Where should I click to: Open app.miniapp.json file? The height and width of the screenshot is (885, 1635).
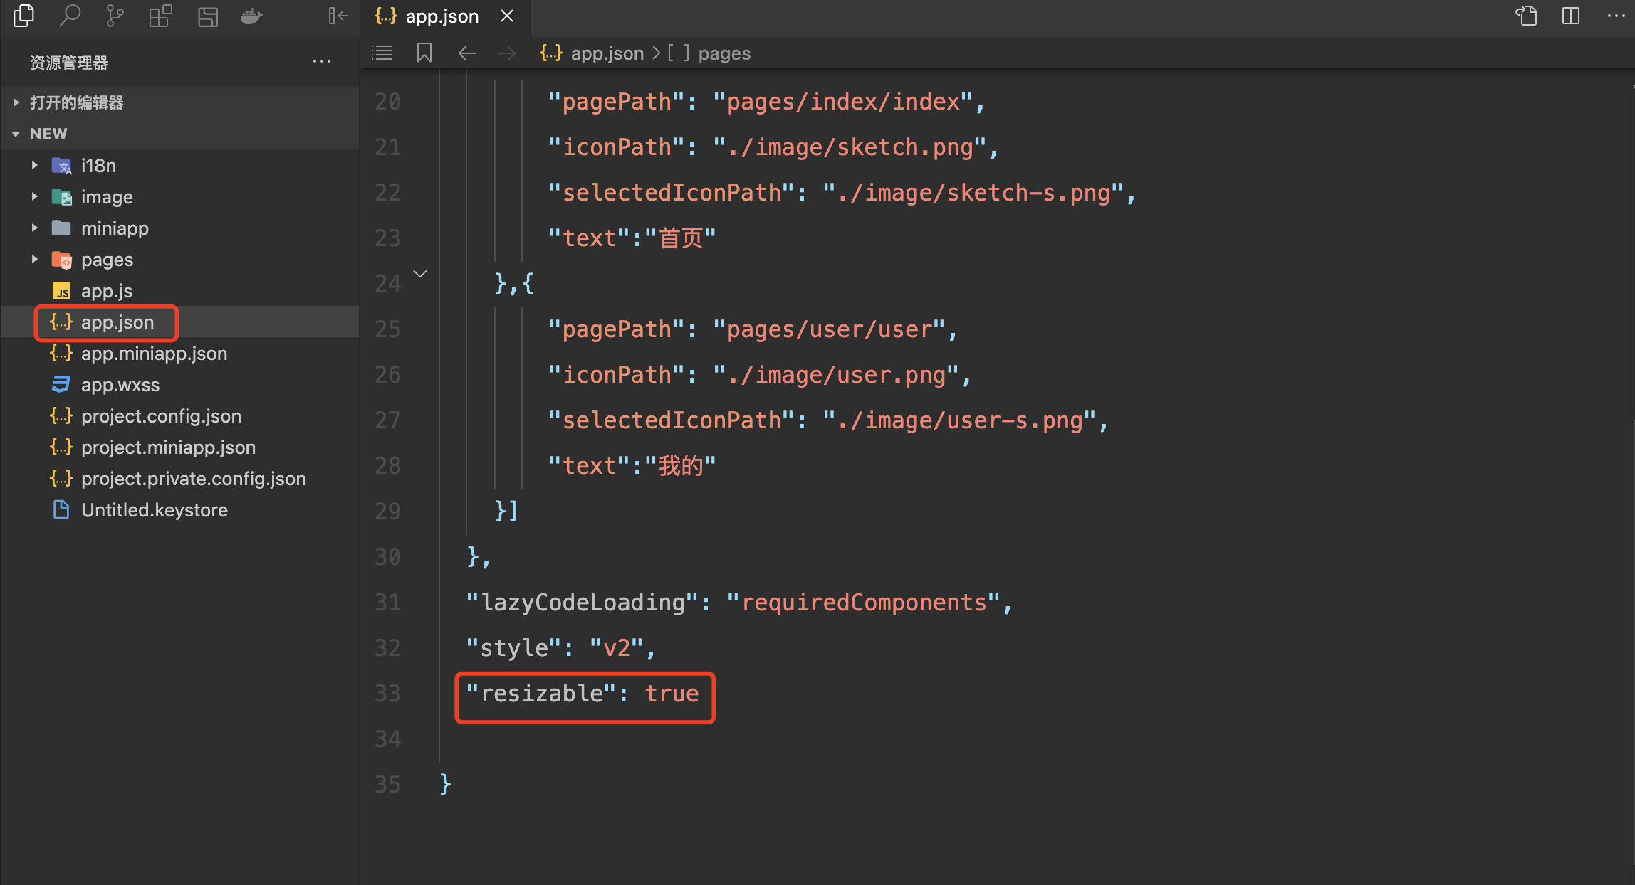tap(179, 353)
